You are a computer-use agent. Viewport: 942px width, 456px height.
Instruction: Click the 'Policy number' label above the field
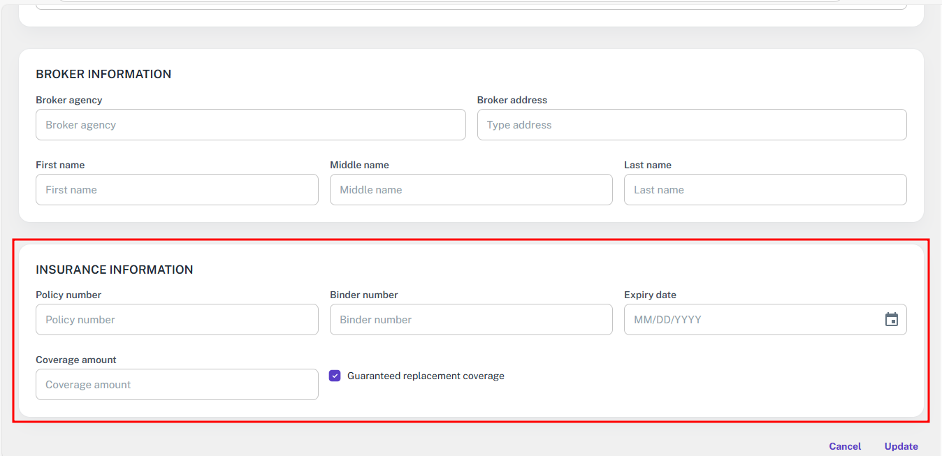68,295
